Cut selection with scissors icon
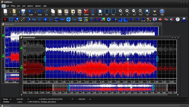This screenshot has width=189, height=107. coord(46,12)
